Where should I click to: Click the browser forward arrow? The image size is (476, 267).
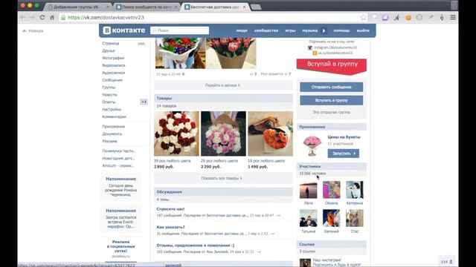(x=33, y=18)
